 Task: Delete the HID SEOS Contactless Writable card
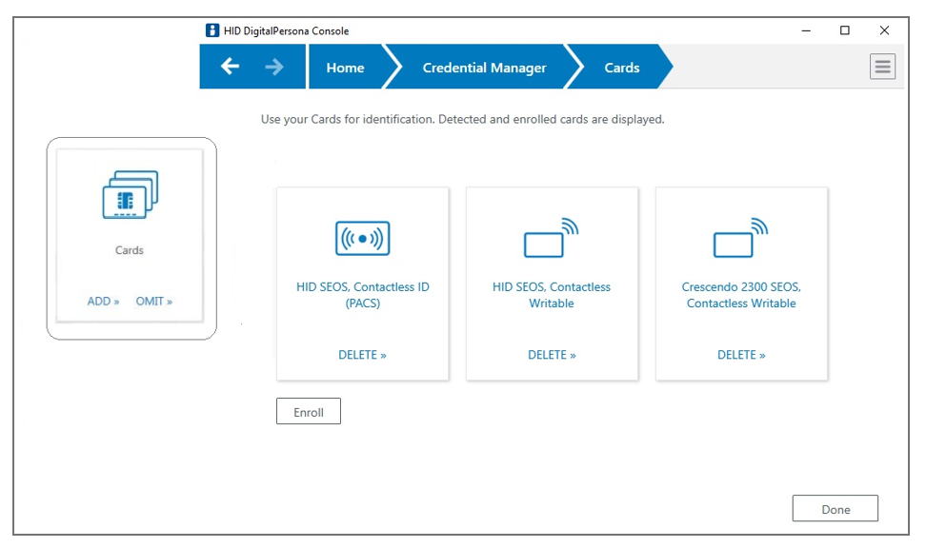tap(552, 354)
